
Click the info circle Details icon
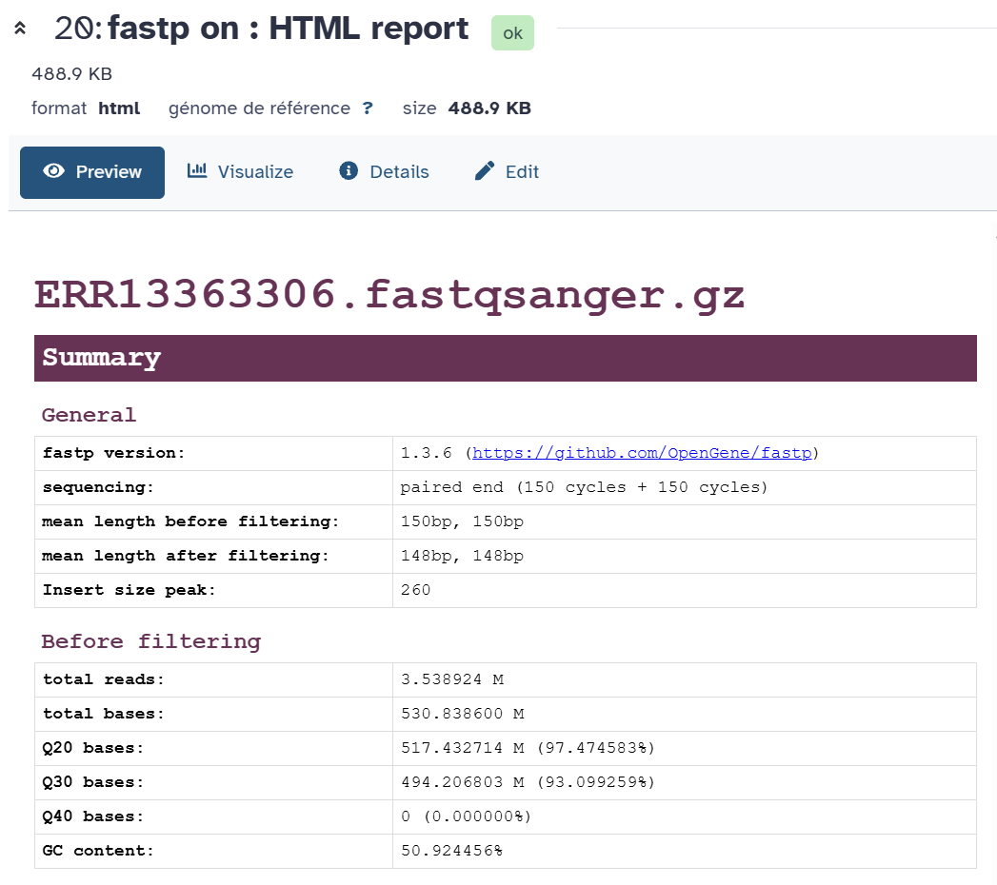tap(349, 170)
